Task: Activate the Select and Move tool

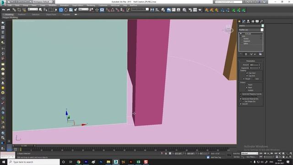Action: coord(61,10)
